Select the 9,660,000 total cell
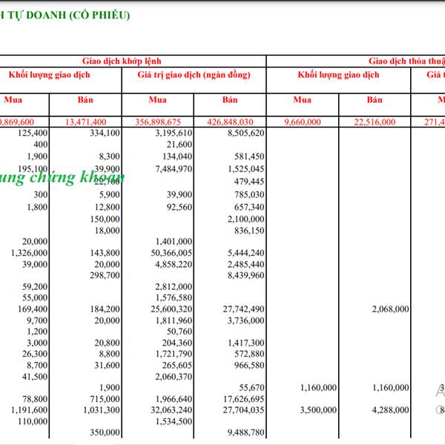 [x=303, y=122]
